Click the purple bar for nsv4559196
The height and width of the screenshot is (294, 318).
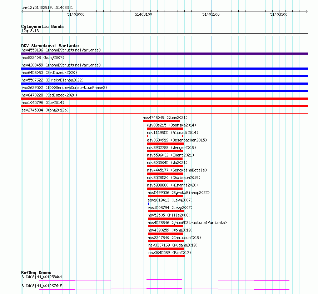click(164, 54)
